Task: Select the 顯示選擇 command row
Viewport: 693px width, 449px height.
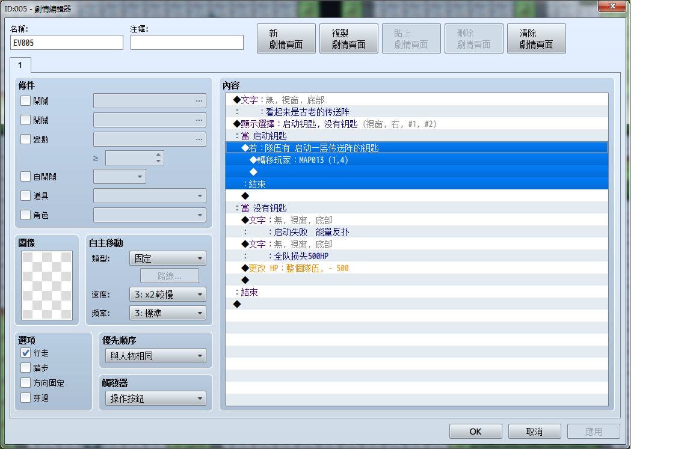Action: pyautogui.click(x=417, y=124)
